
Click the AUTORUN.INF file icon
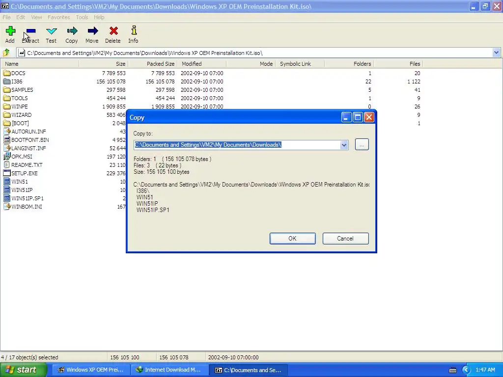click(x=7, y=132)
